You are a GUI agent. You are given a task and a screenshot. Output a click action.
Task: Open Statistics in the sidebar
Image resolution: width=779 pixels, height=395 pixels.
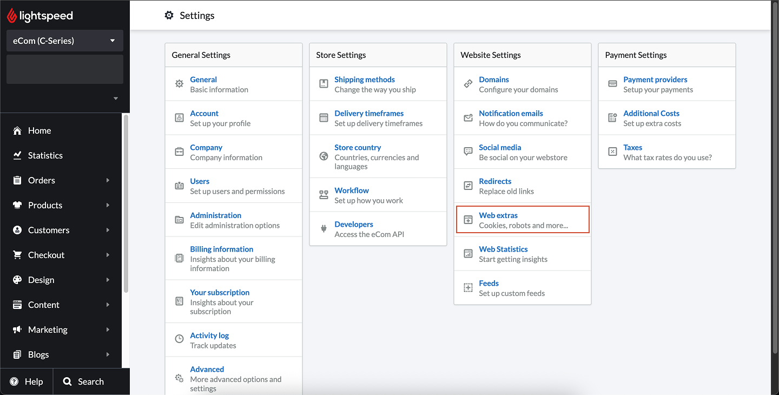61,155
